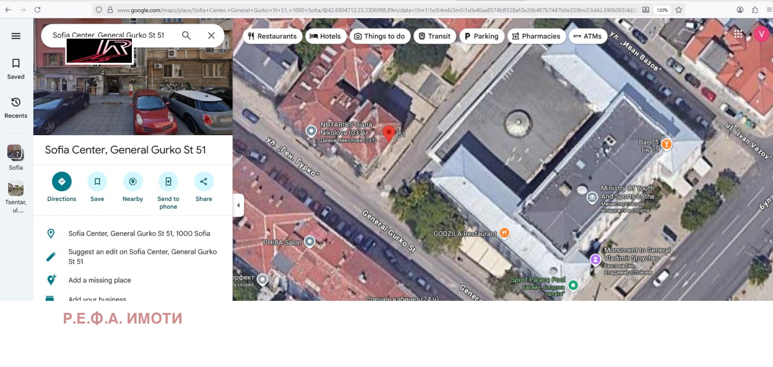Open the Google Maps hamburger menu
This screenshot has height=367, width=773.
pos(16,36)
